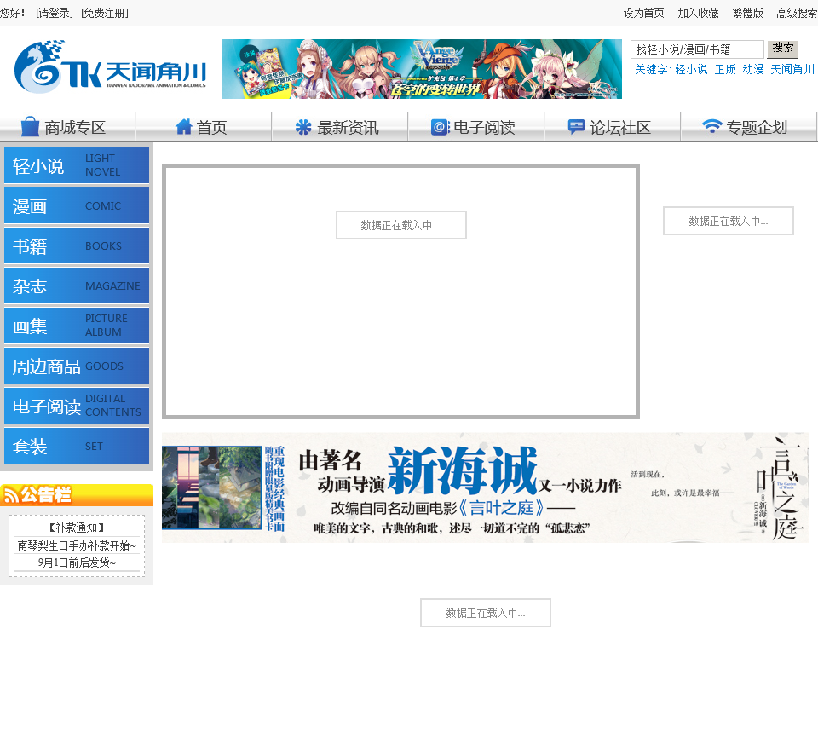Click the 免费注册 register link
The width and height of the screenshot is (818, 744).
[x=104, y=13]
